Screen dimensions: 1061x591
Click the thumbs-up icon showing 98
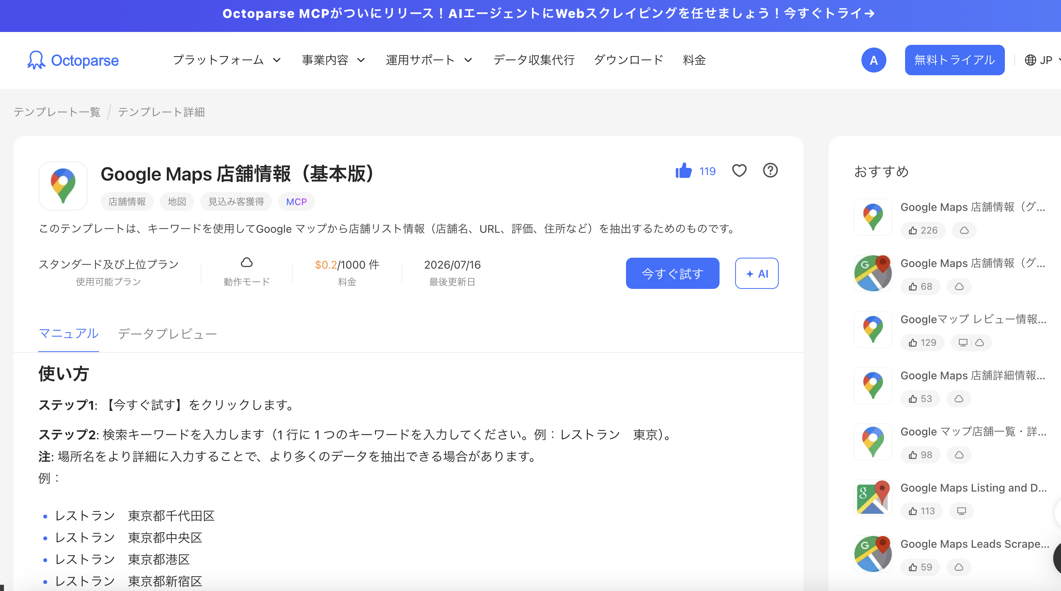913,455
